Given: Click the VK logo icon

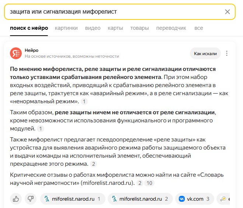Looking at the screenshot, I should click(x=182, y=199).
